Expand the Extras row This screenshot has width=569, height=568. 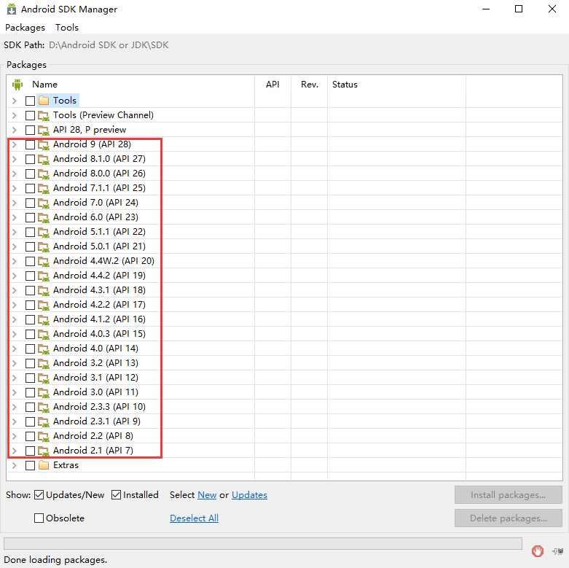[x=15, y=465]
